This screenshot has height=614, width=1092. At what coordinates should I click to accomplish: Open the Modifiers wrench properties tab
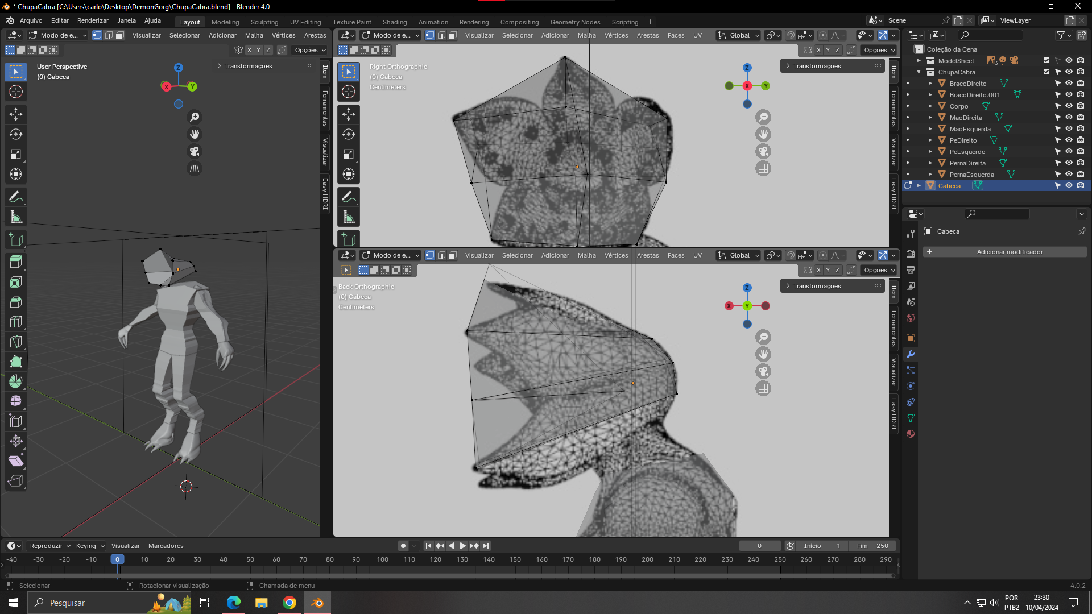tap(911, 354)
